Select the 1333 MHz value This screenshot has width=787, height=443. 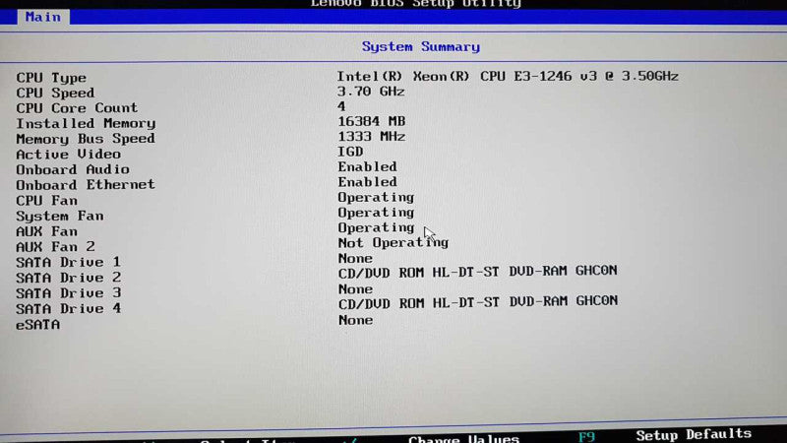pyautogui.click(x=372, y=137)
